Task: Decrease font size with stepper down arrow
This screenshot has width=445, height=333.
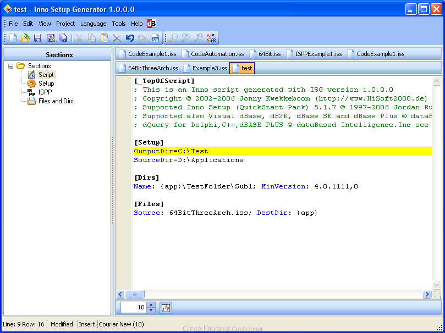Action: [151, 310]
